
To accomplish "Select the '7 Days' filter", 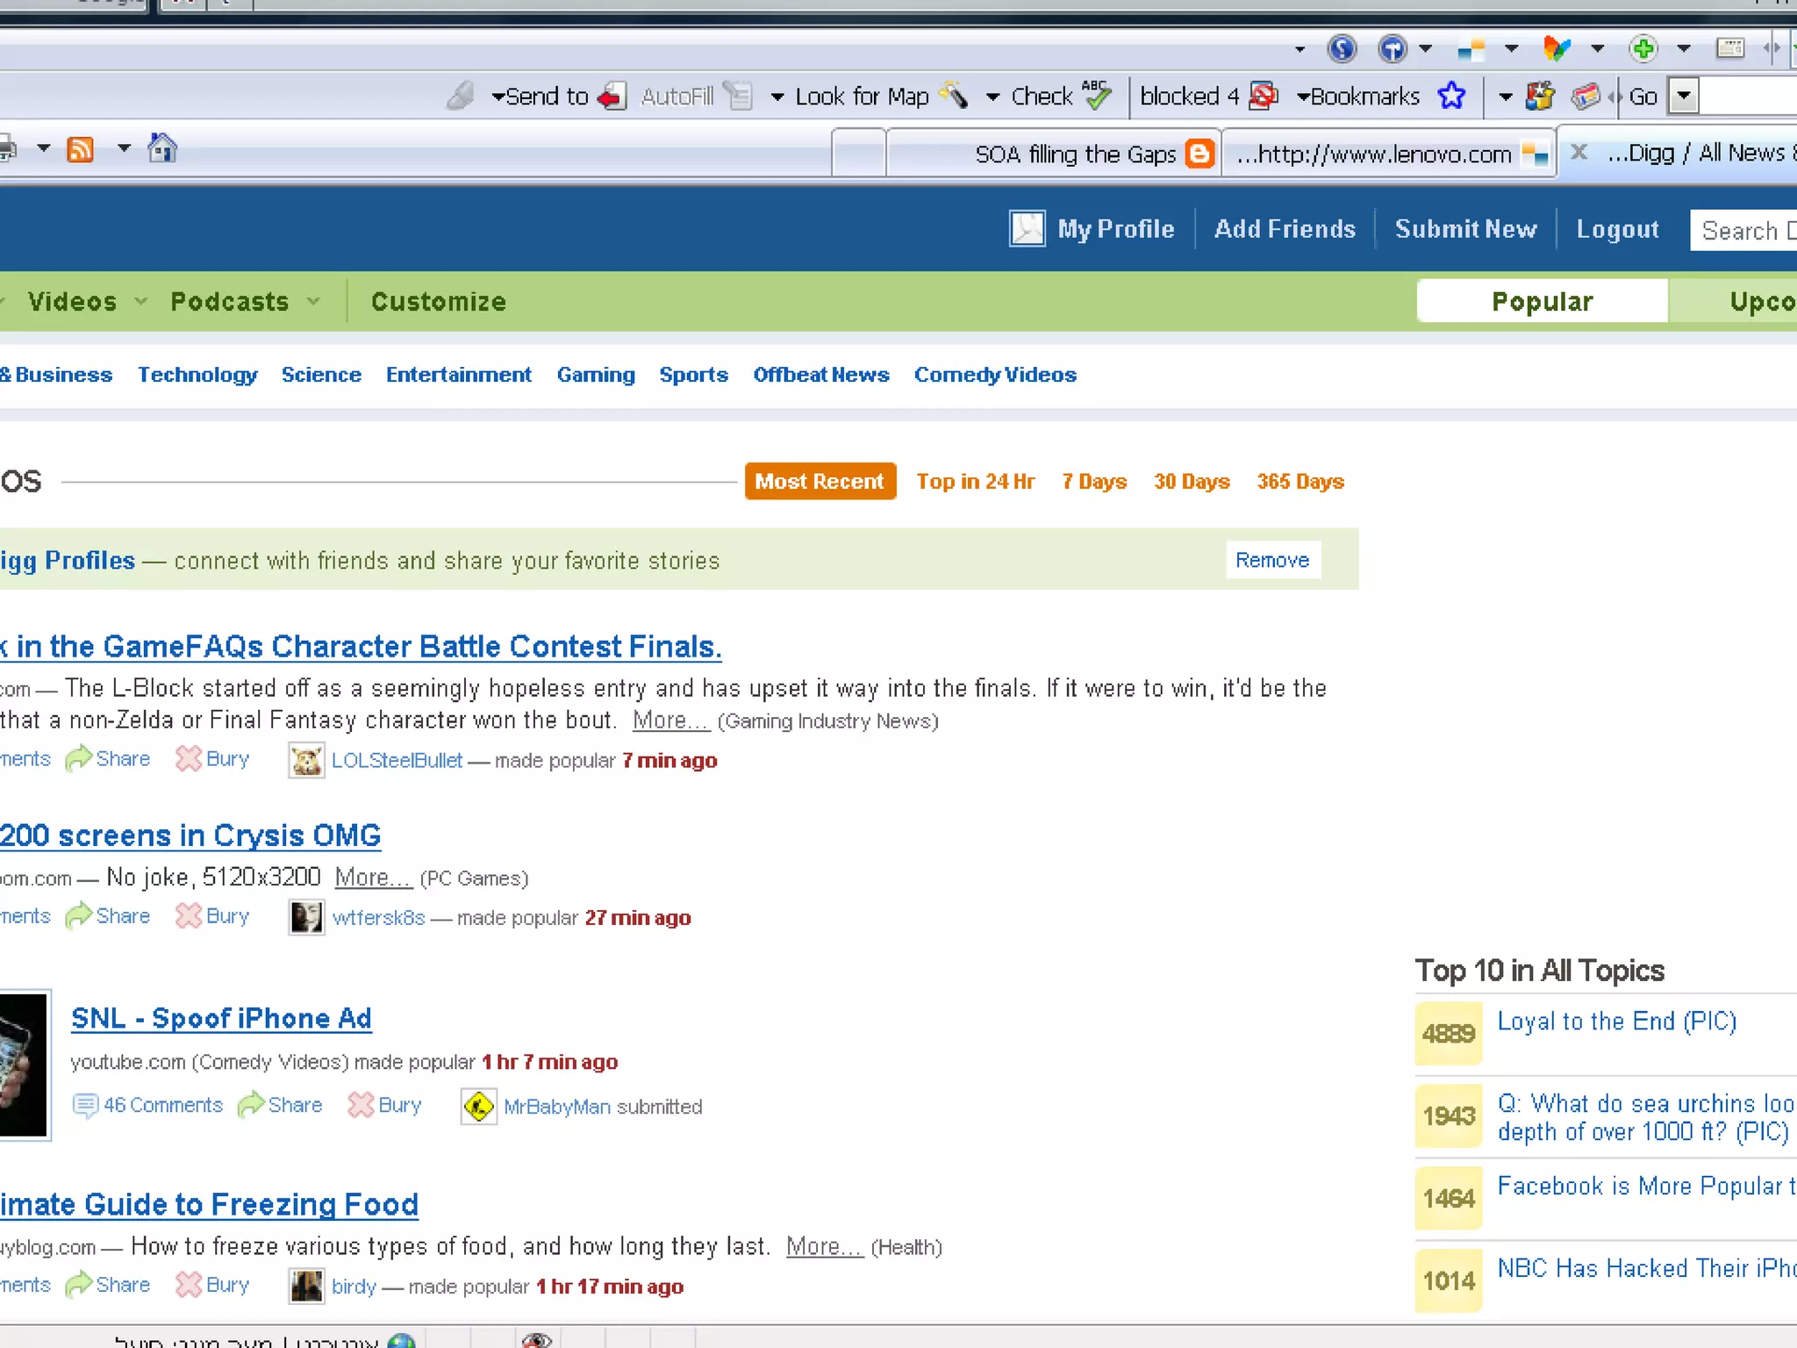I will (1094, 482).
